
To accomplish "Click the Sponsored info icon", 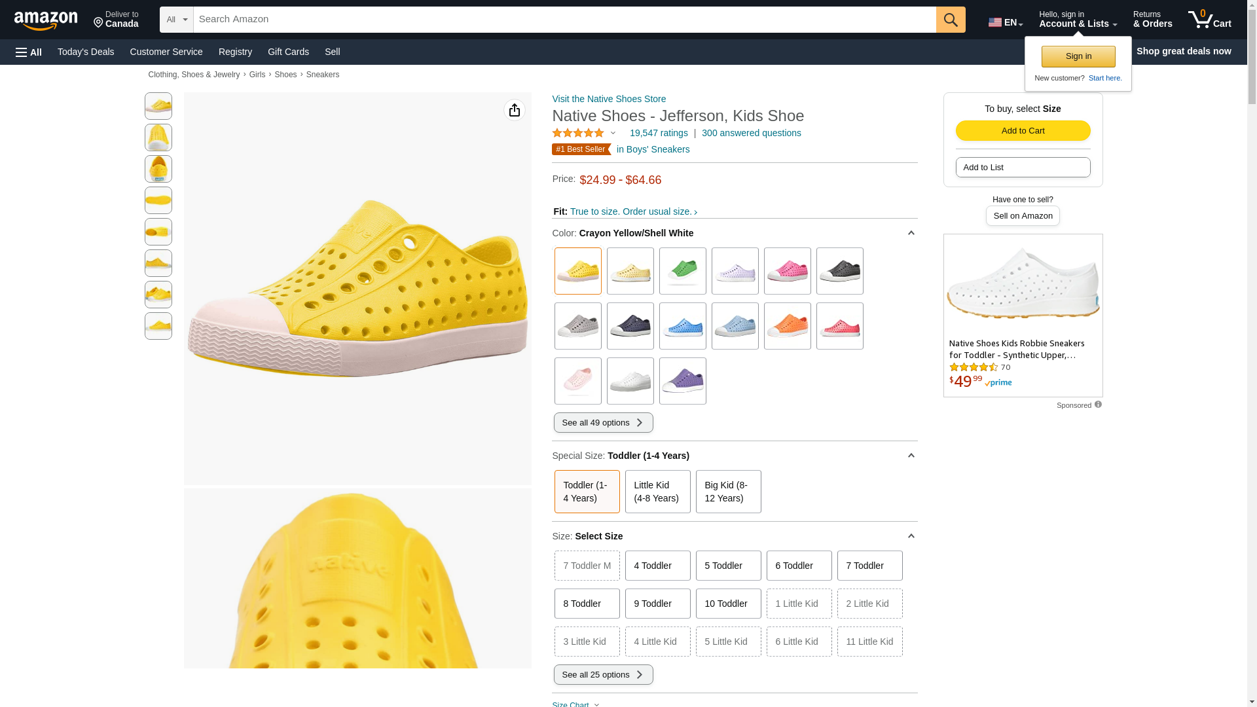I will (1098, 405).
